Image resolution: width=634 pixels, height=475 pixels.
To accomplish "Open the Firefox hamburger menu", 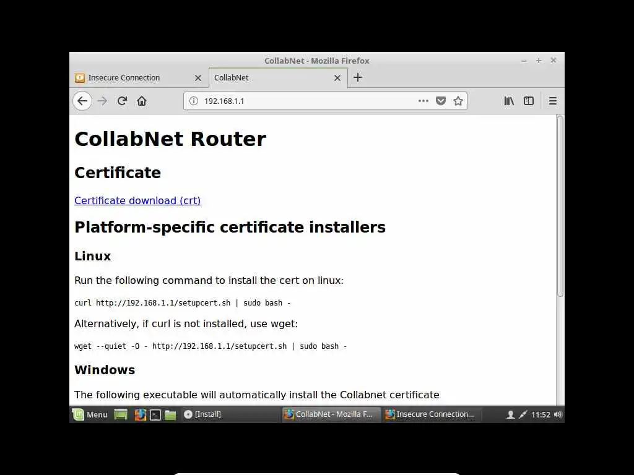I will pyautogui.click(x=553, y=101).
